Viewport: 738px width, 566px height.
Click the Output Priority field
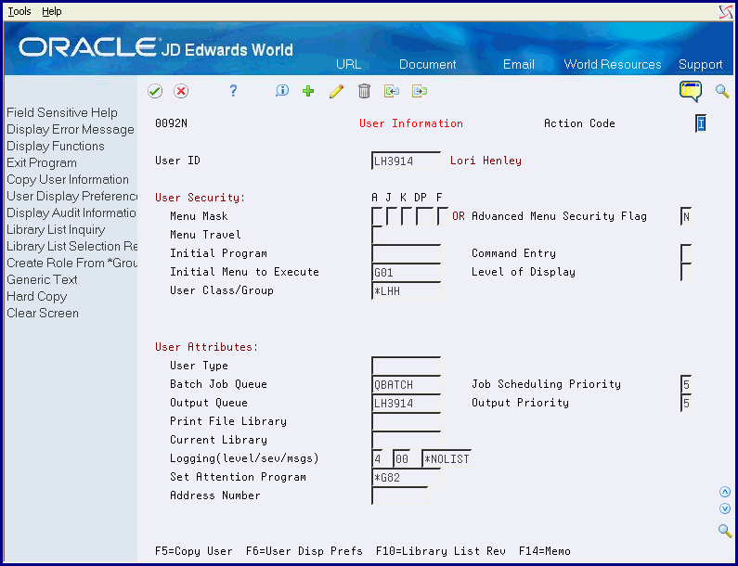pyautogui.click(x=686, y=403)
